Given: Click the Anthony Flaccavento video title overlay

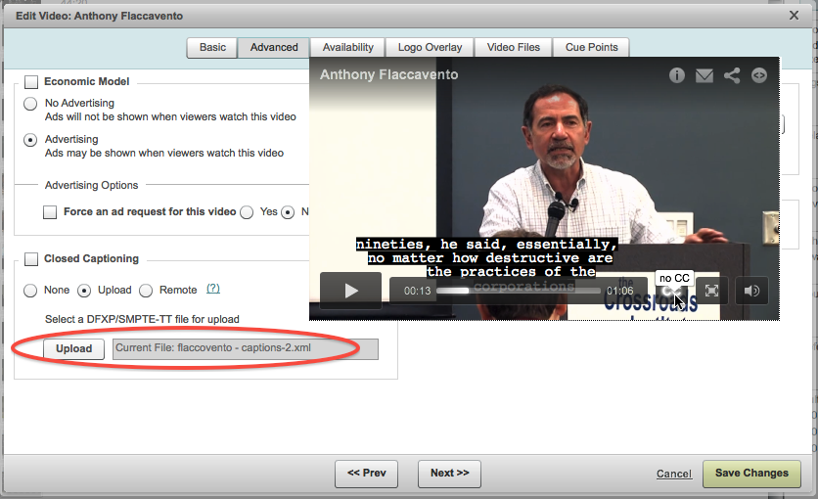Looking at the screenshot, I should (389, 75).
